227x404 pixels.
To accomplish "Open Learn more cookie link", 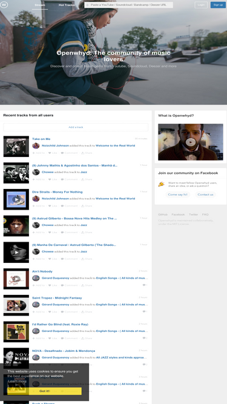I will point(17,381).
